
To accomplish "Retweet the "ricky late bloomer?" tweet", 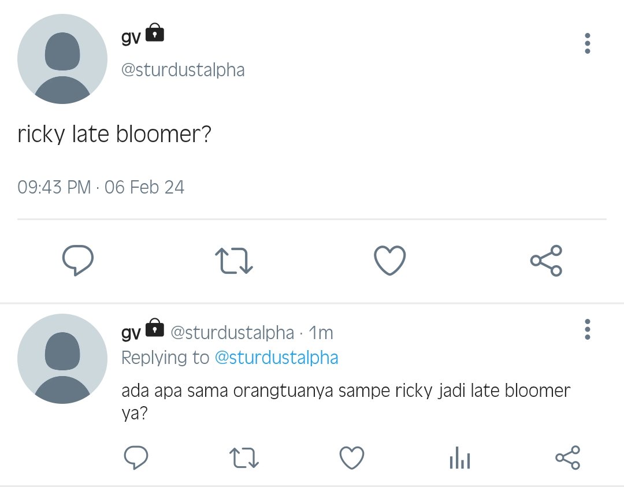I will pyautogui.click(x=234, y=261).
